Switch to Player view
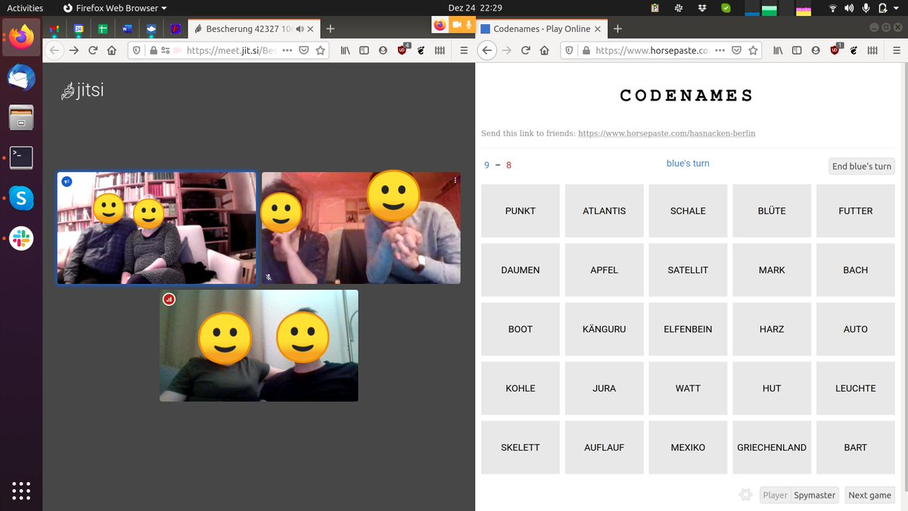This screenshot has width=908, height=511. 775,495
